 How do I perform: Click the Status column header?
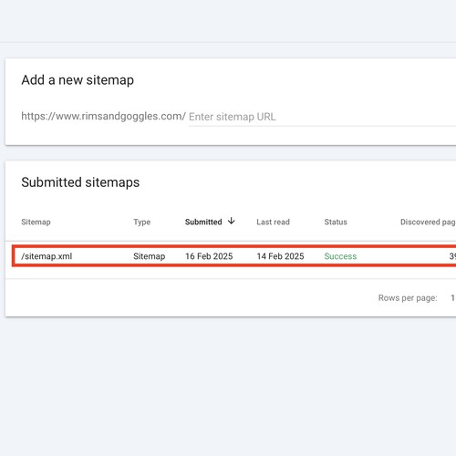336,222
